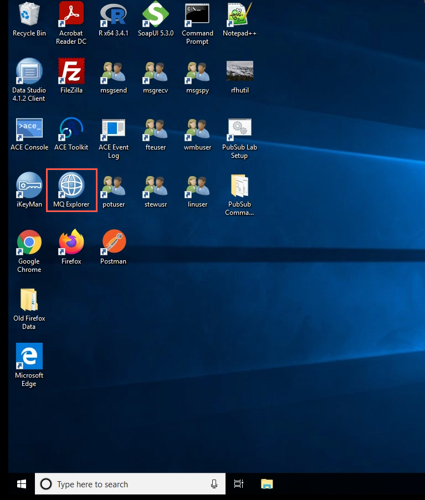Click the 'Type here to search' box
425x500 pixels.
pyautogui.click(x=130, y=484)
